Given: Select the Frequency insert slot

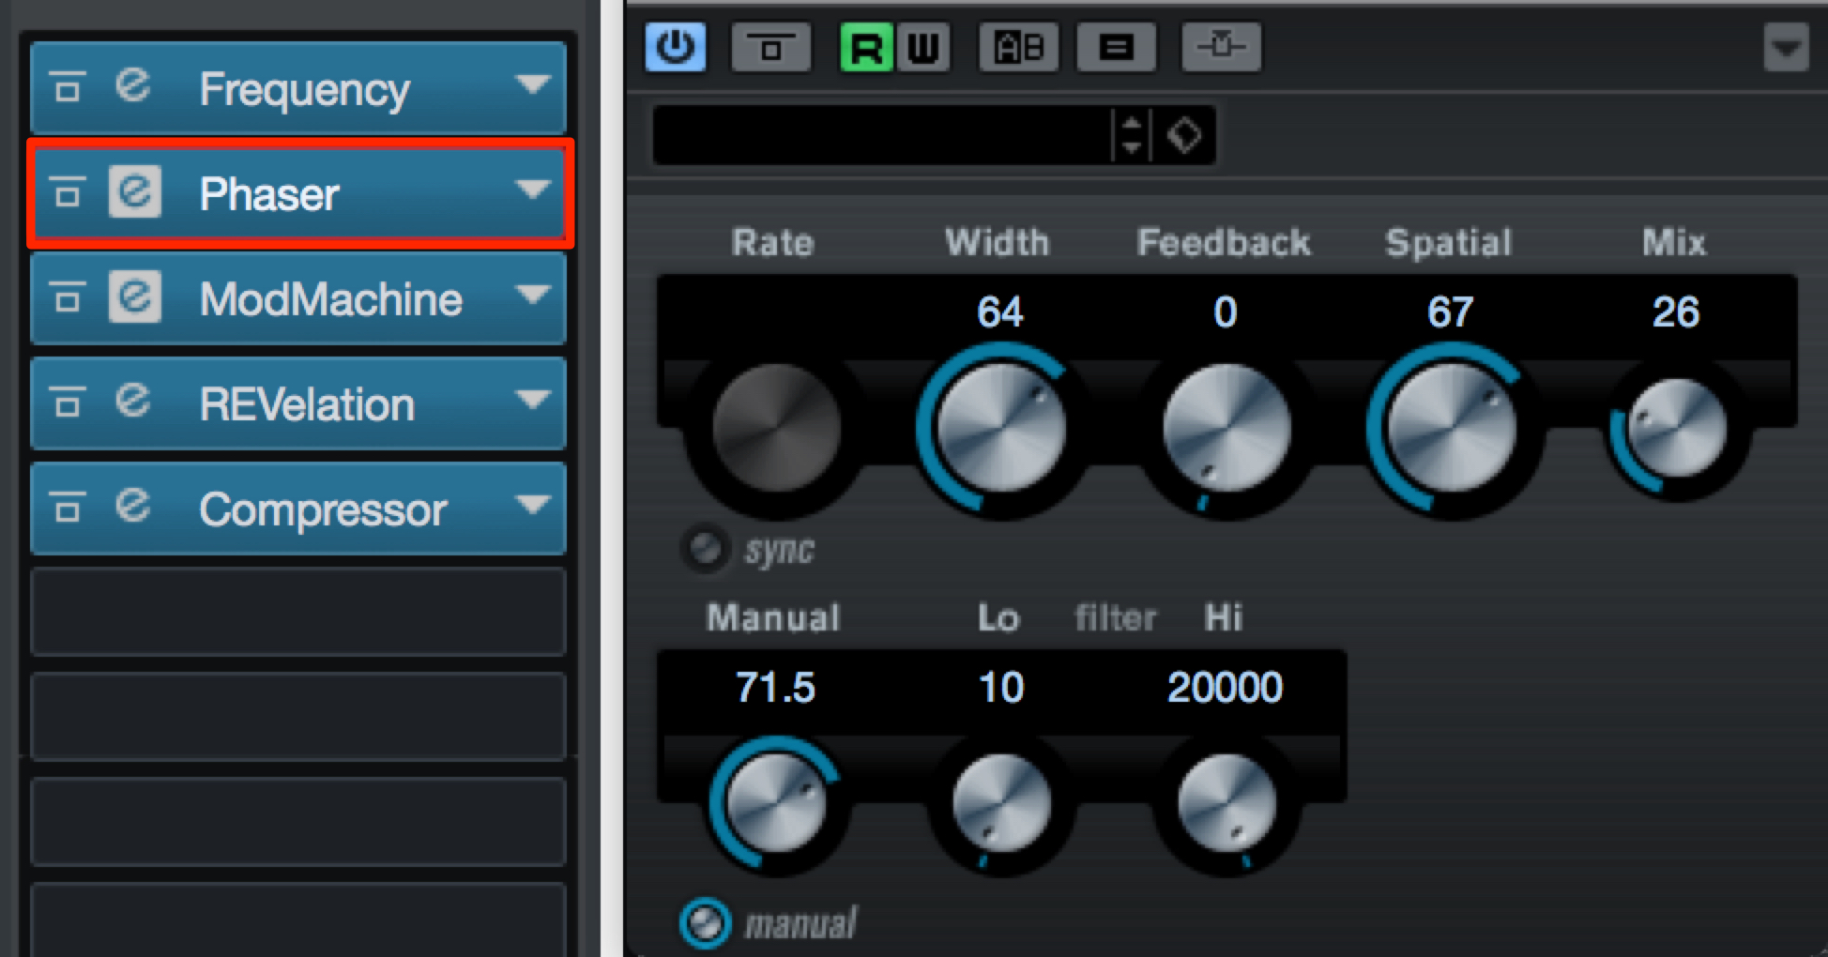Looking at the screenshot, I should coord(298,88).
